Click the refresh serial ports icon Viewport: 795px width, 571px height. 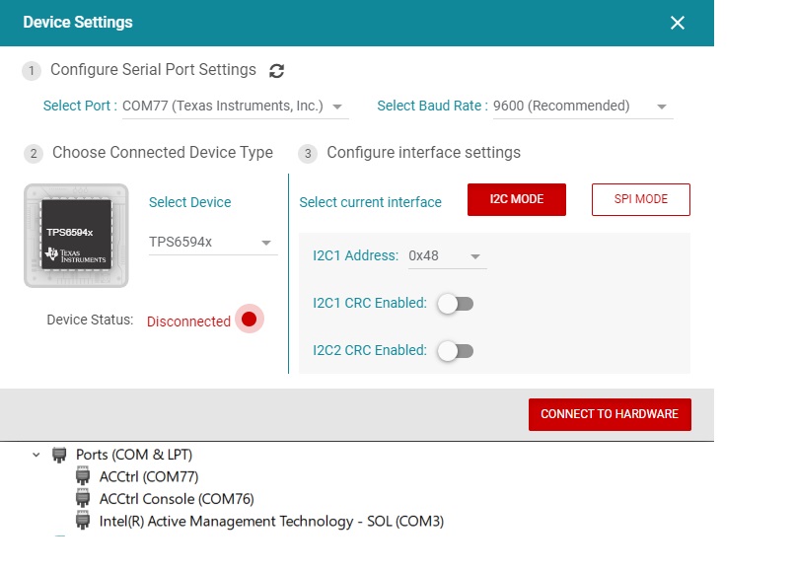(x=277, y=71)
